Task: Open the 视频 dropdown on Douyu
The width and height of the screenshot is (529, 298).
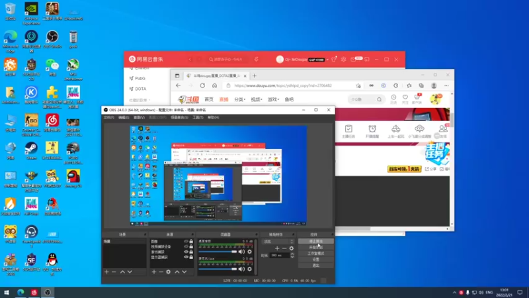Action: coord(257,100)
